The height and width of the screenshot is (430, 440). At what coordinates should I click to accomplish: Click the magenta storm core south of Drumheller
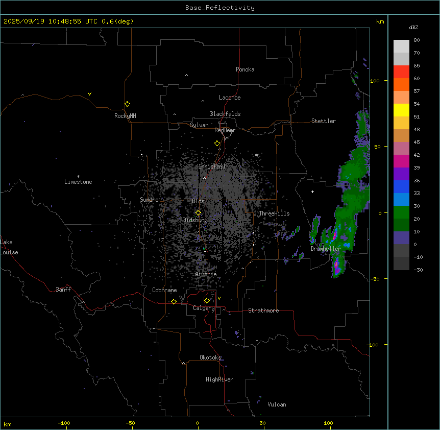tap(336, 266)
